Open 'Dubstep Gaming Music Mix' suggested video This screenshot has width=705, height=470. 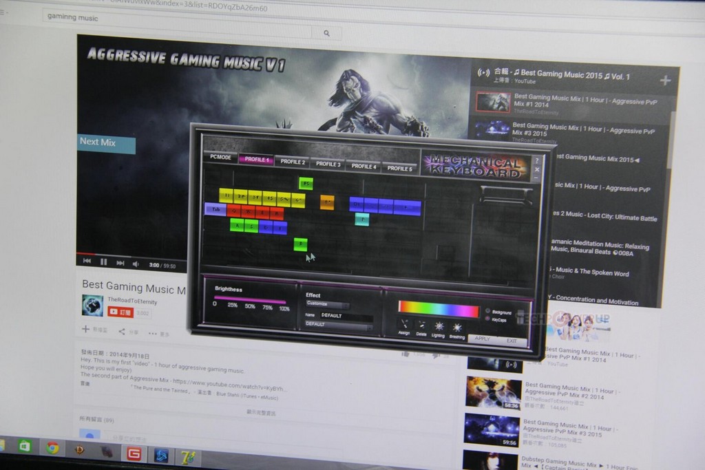579,463
